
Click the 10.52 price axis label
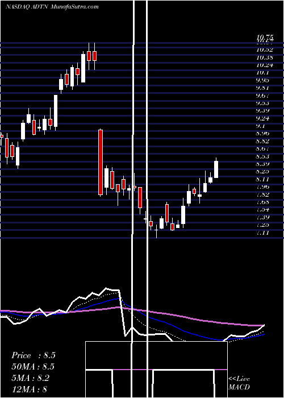click(x=265, y=50)
